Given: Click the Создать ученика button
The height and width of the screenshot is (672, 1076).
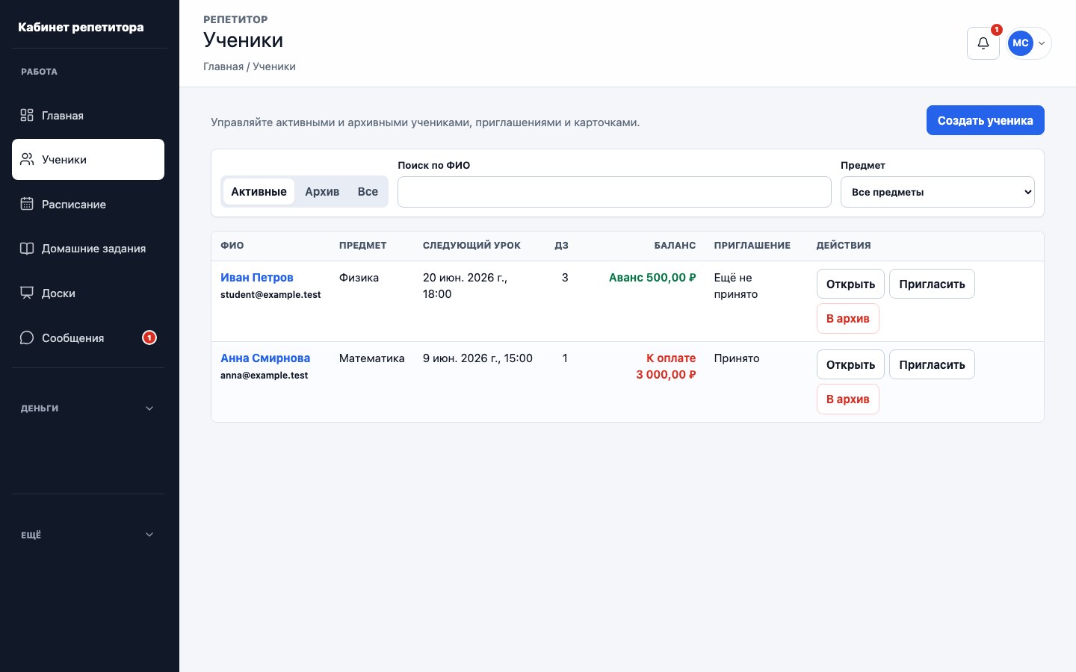Looking at the screenshot, I should point(985,120).
